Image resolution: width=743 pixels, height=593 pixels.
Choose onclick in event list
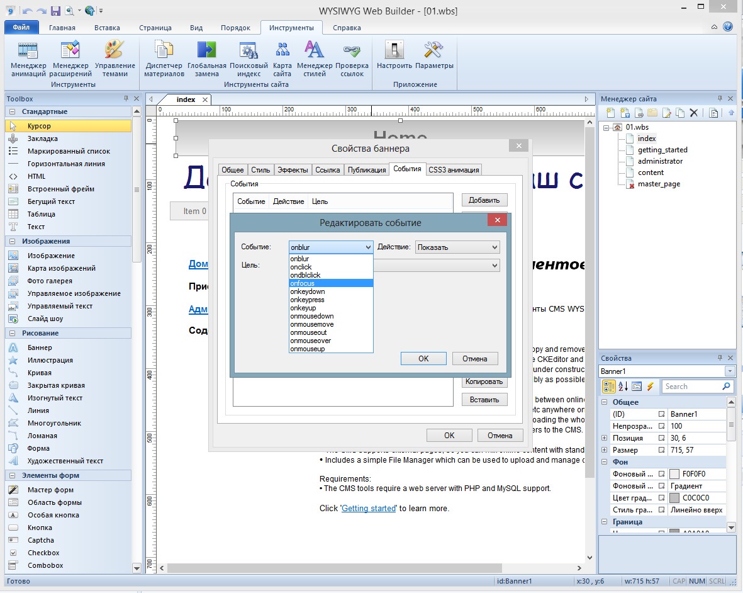click(x=331, y=267)
